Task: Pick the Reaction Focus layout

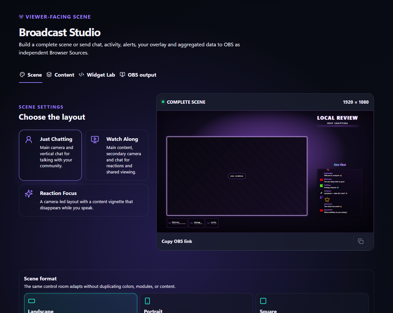Action: (83, 200)
